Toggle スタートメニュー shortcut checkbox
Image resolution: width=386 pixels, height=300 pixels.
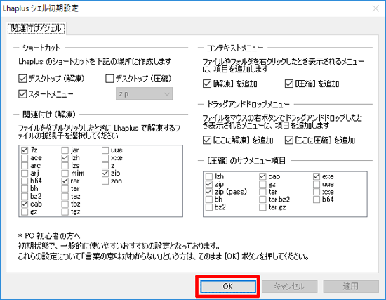pos(22,94)
